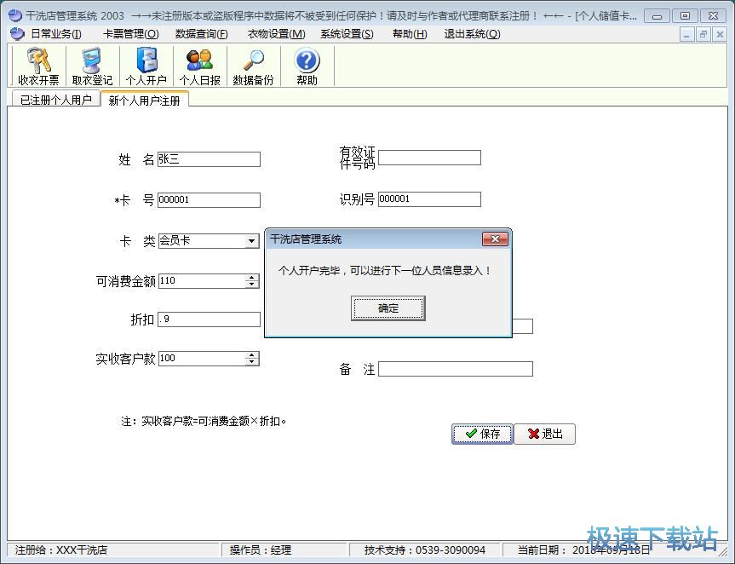Click the 可消费金额 value field

pyautogui.click(x=202, y=281)
